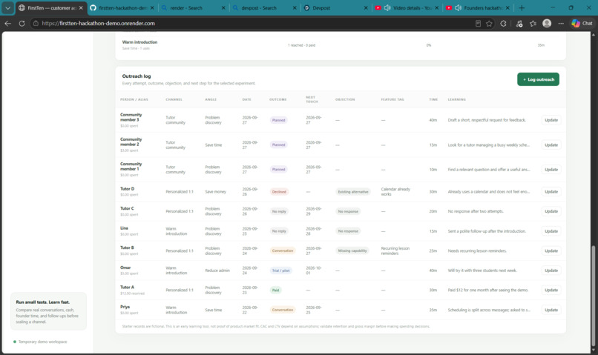
Task: Click the No reply badge for Lina
Action: point(279,231)
